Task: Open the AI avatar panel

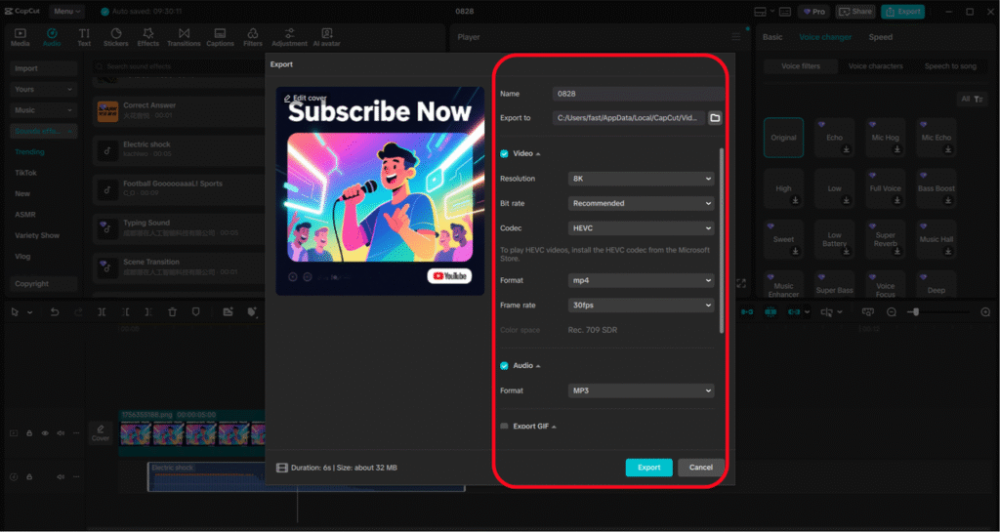Action: coord(326,38)
